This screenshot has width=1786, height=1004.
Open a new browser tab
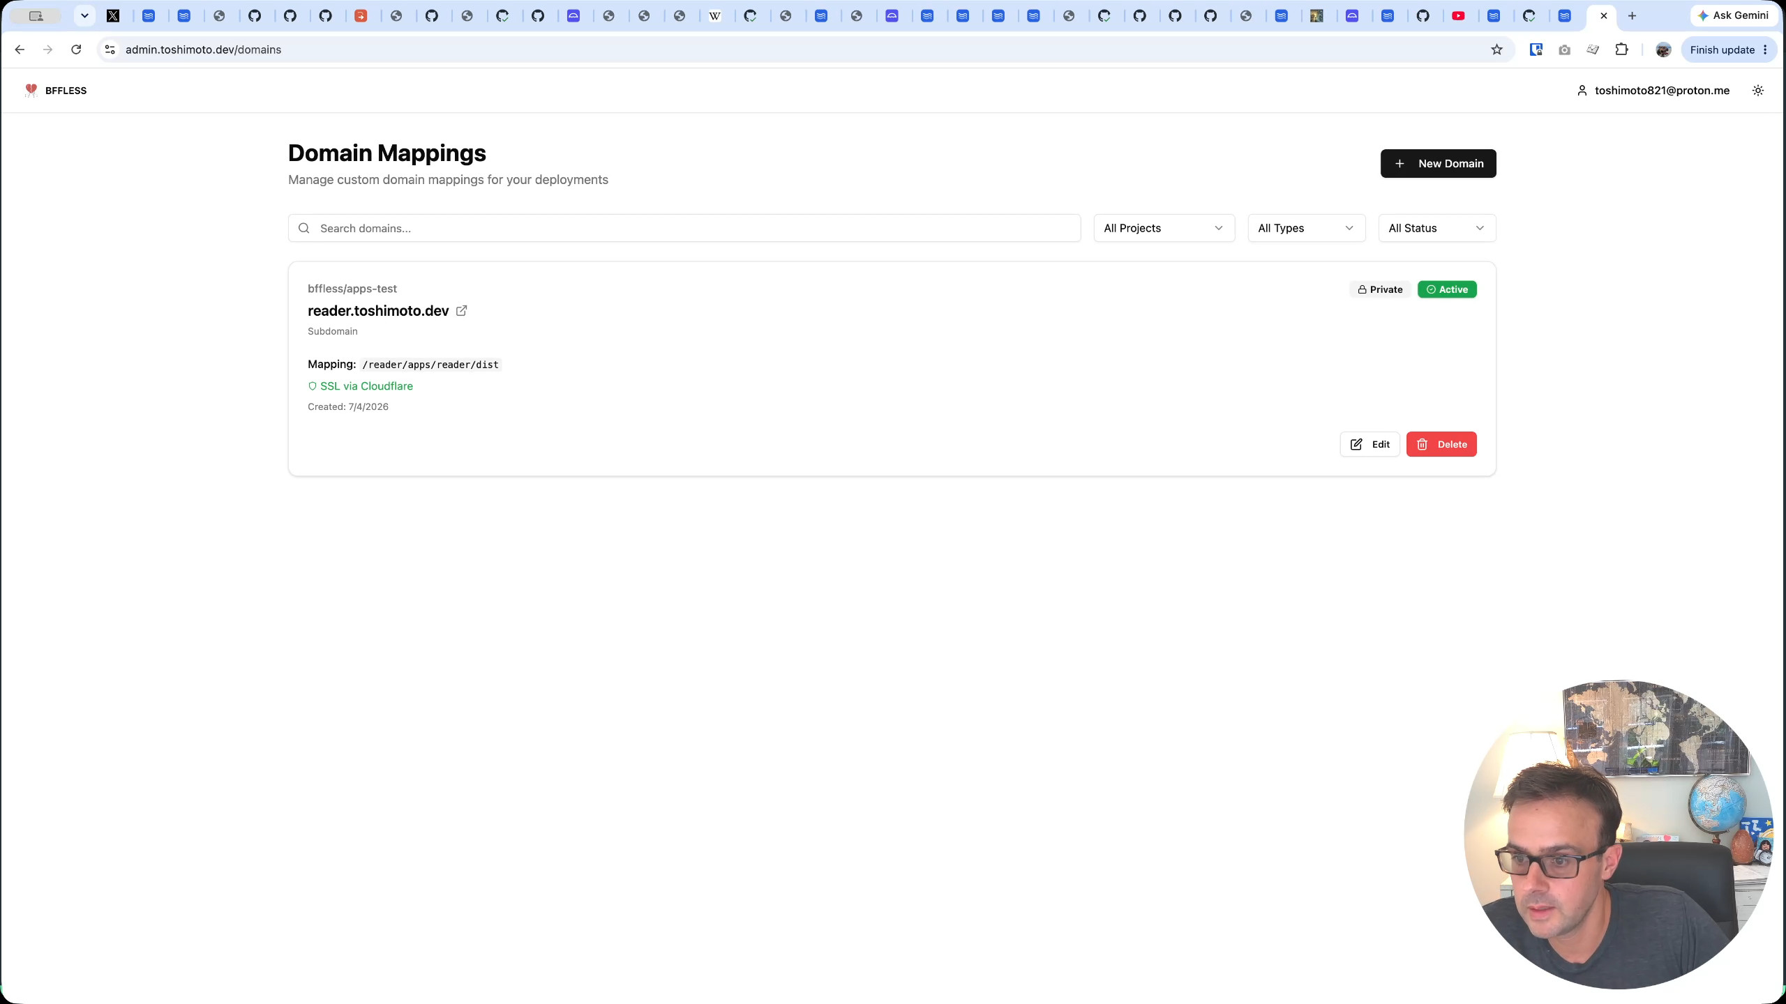[x=1632, y=15]
